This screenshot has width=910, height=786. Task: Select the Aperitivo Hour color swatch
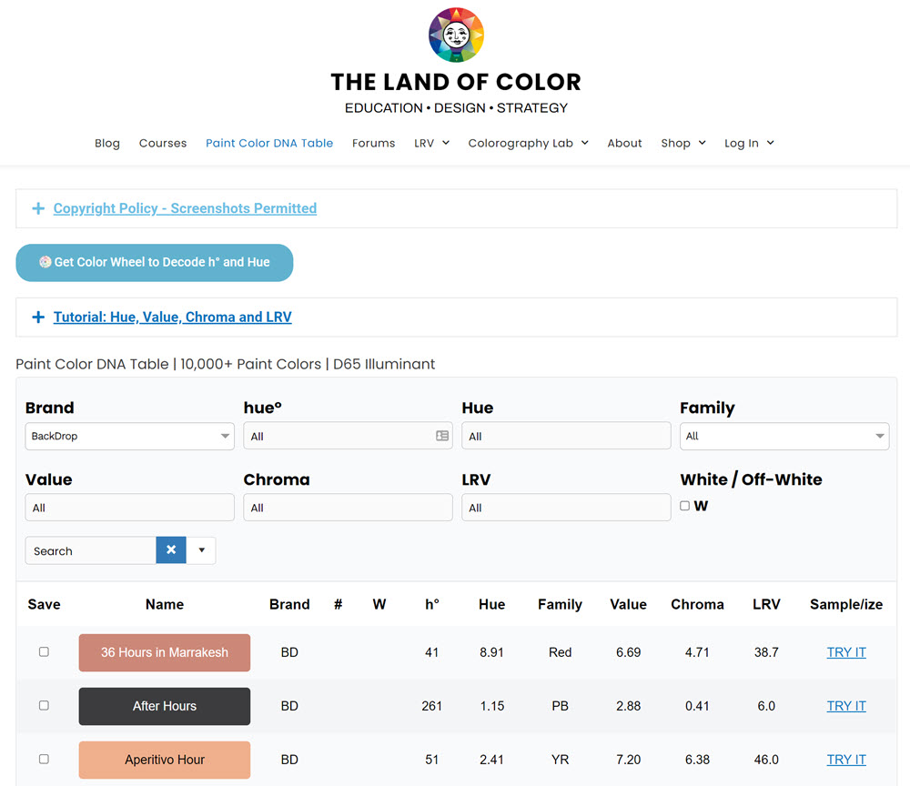tap(165, 760)
